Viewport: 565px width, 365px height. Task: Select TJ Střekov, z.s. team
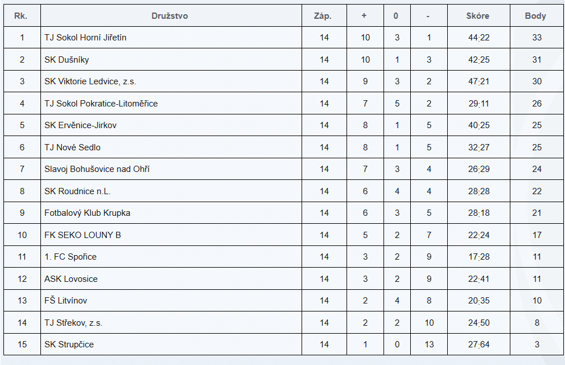pos(73,323)
